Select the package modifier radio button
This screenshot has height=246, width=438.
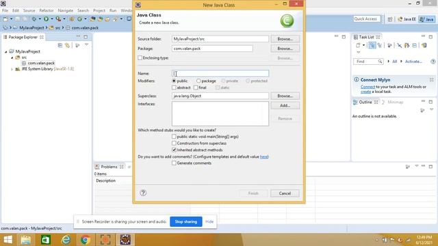198,81
